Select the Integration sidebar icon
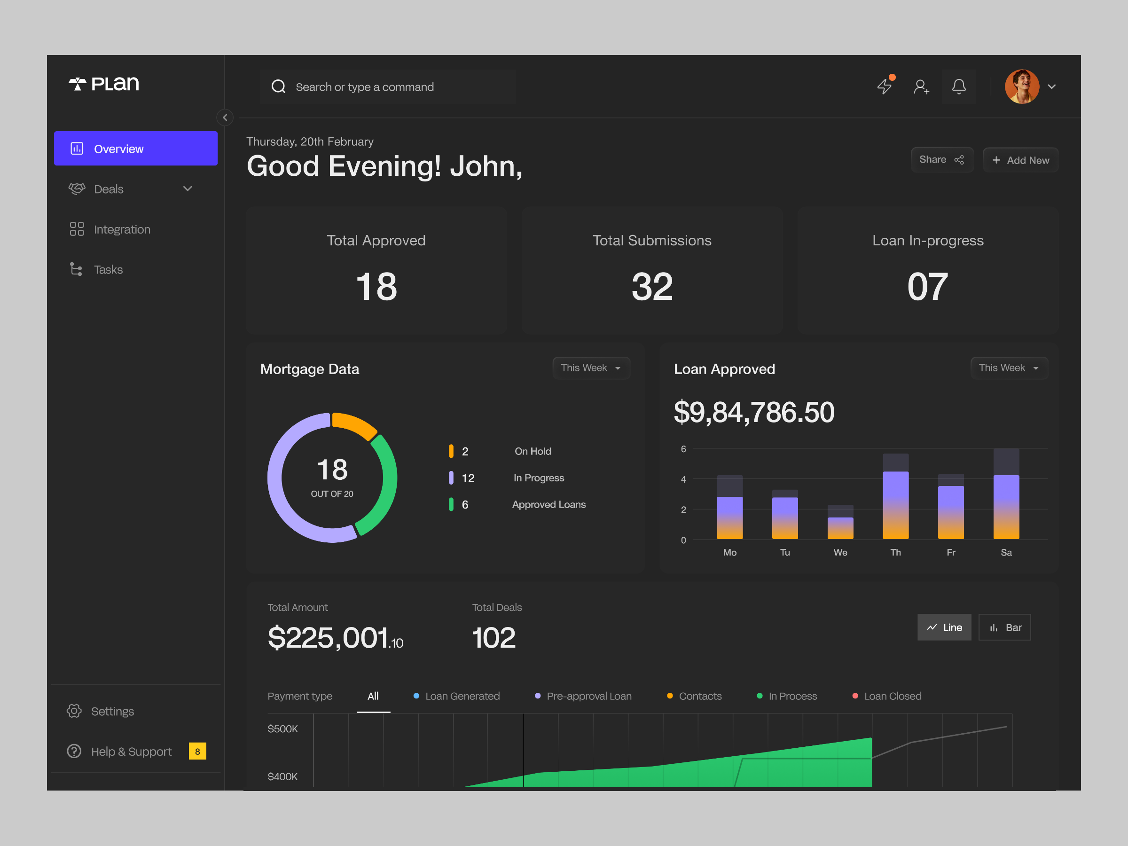The image size is (1128, 846). coord(77,229)
